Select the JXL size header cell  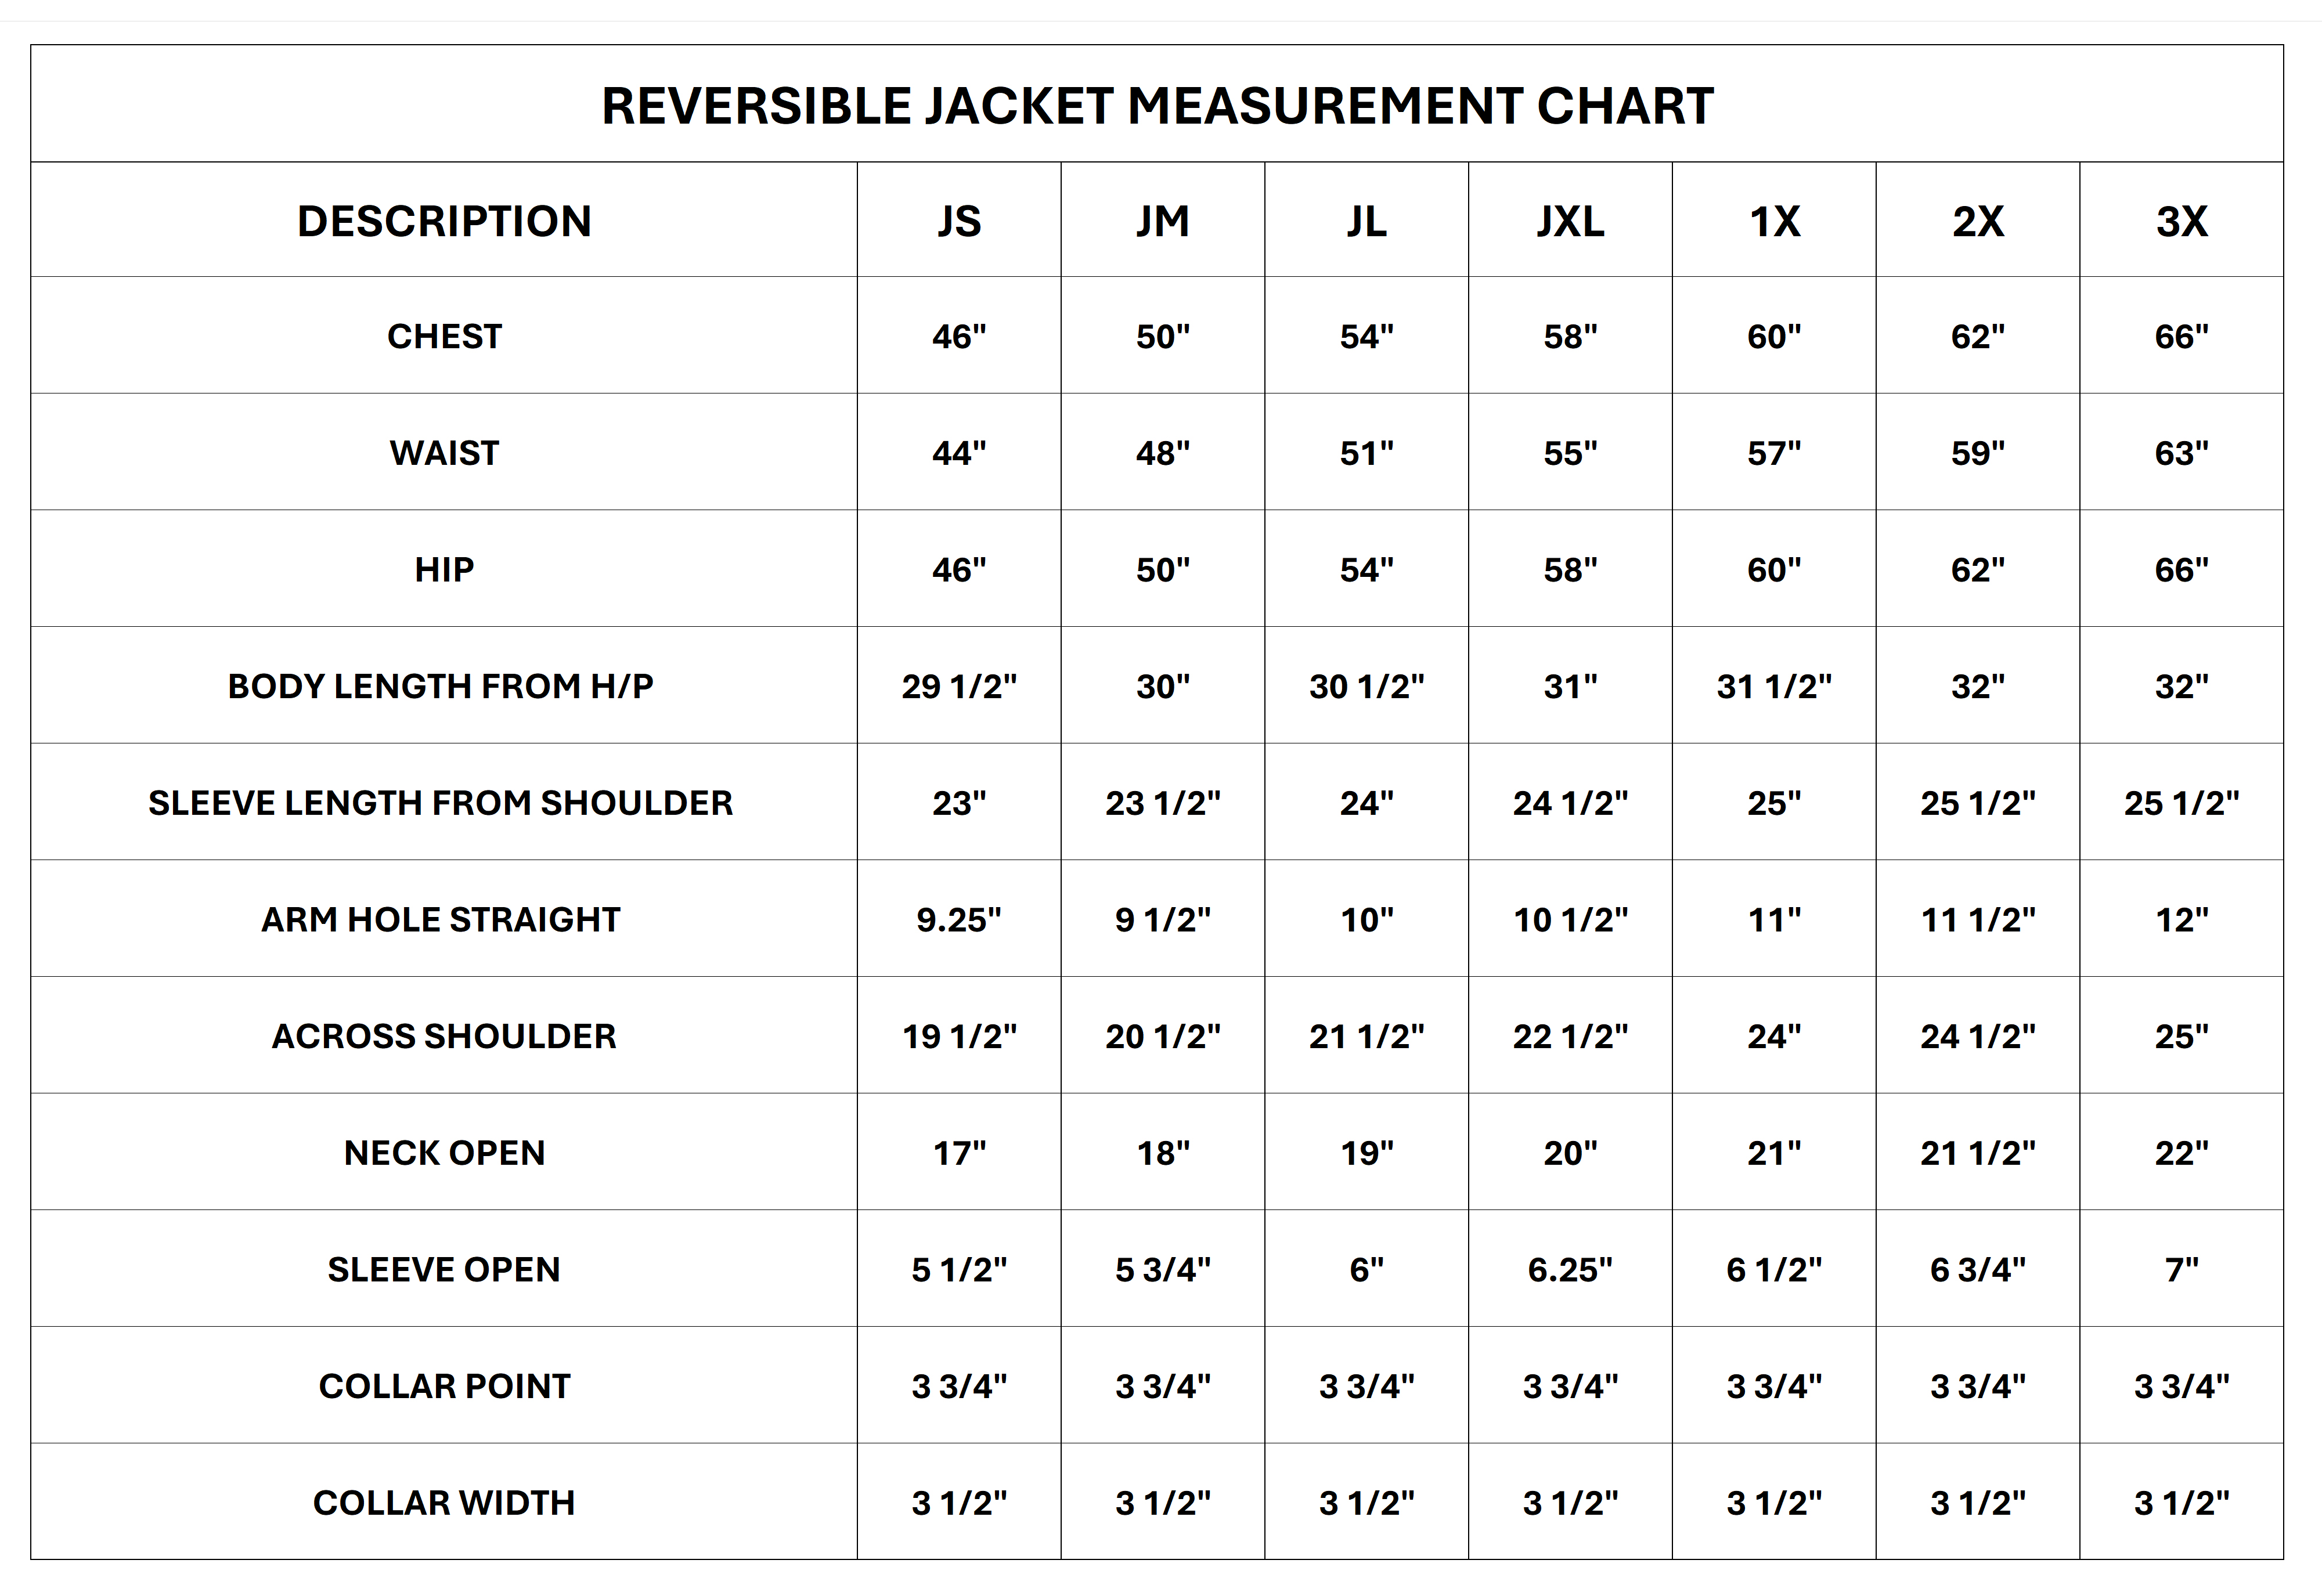[x=1570, y=221]
